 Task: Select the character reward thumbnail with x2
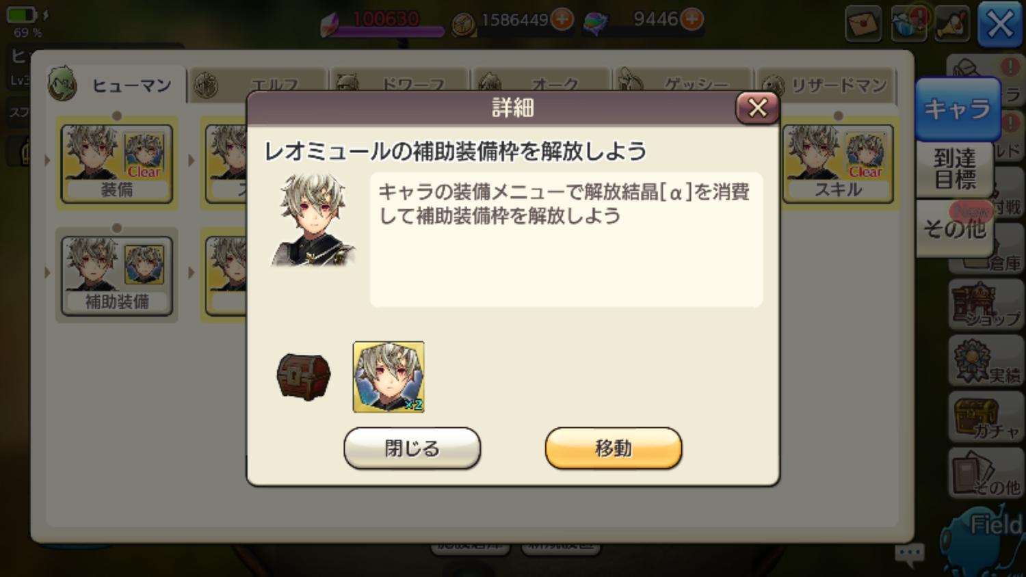[x=389, y=377]
